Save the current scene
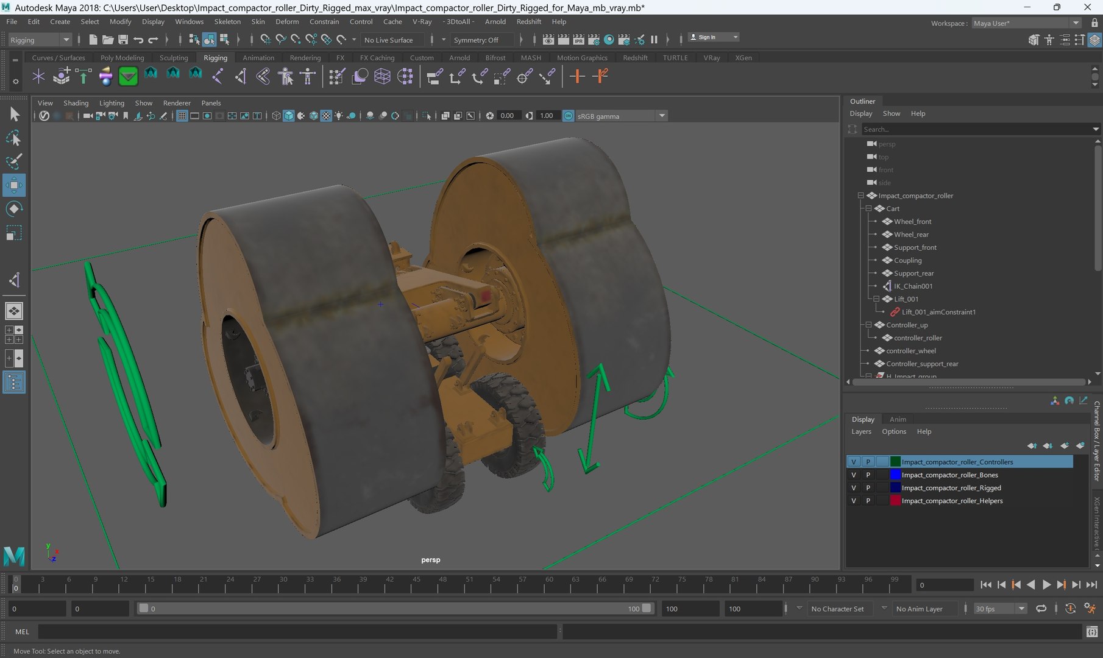Image resolution: width=1103 pixels, height=658 pixels. (x=123, y=40)
